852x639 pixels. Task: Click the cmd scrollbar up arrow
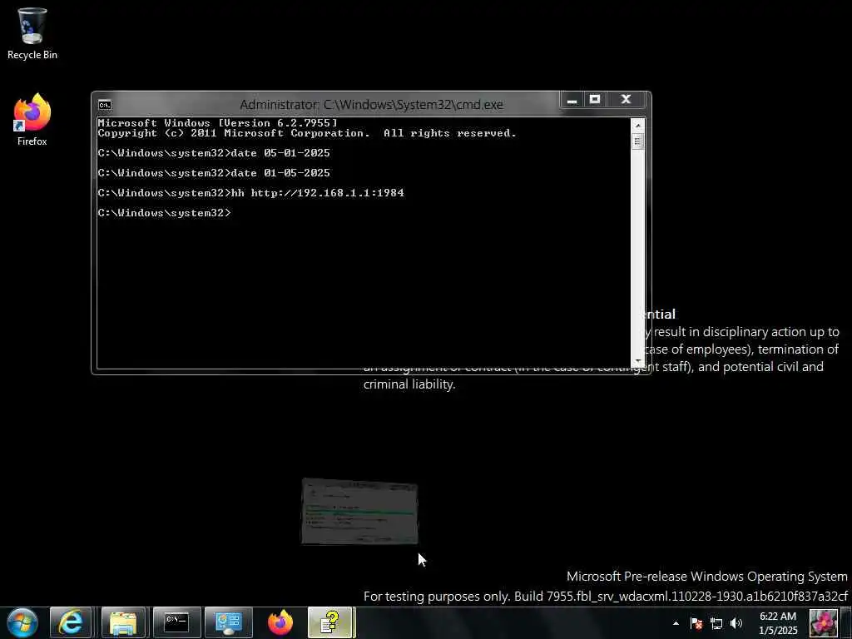[638, 126]
